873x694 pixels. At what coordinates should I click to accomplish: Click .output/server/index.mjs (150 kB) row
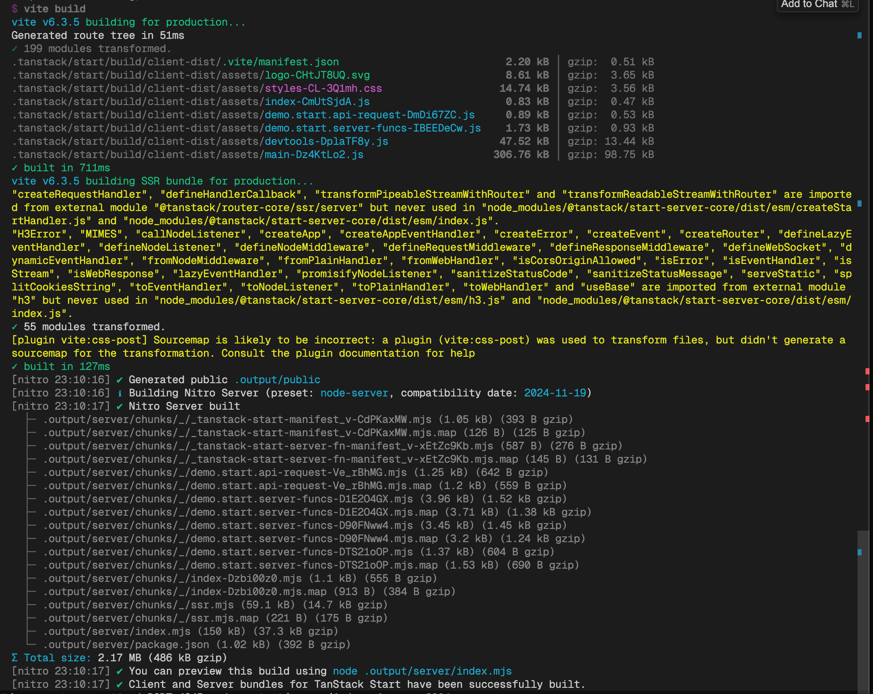(x=191, y=631)
